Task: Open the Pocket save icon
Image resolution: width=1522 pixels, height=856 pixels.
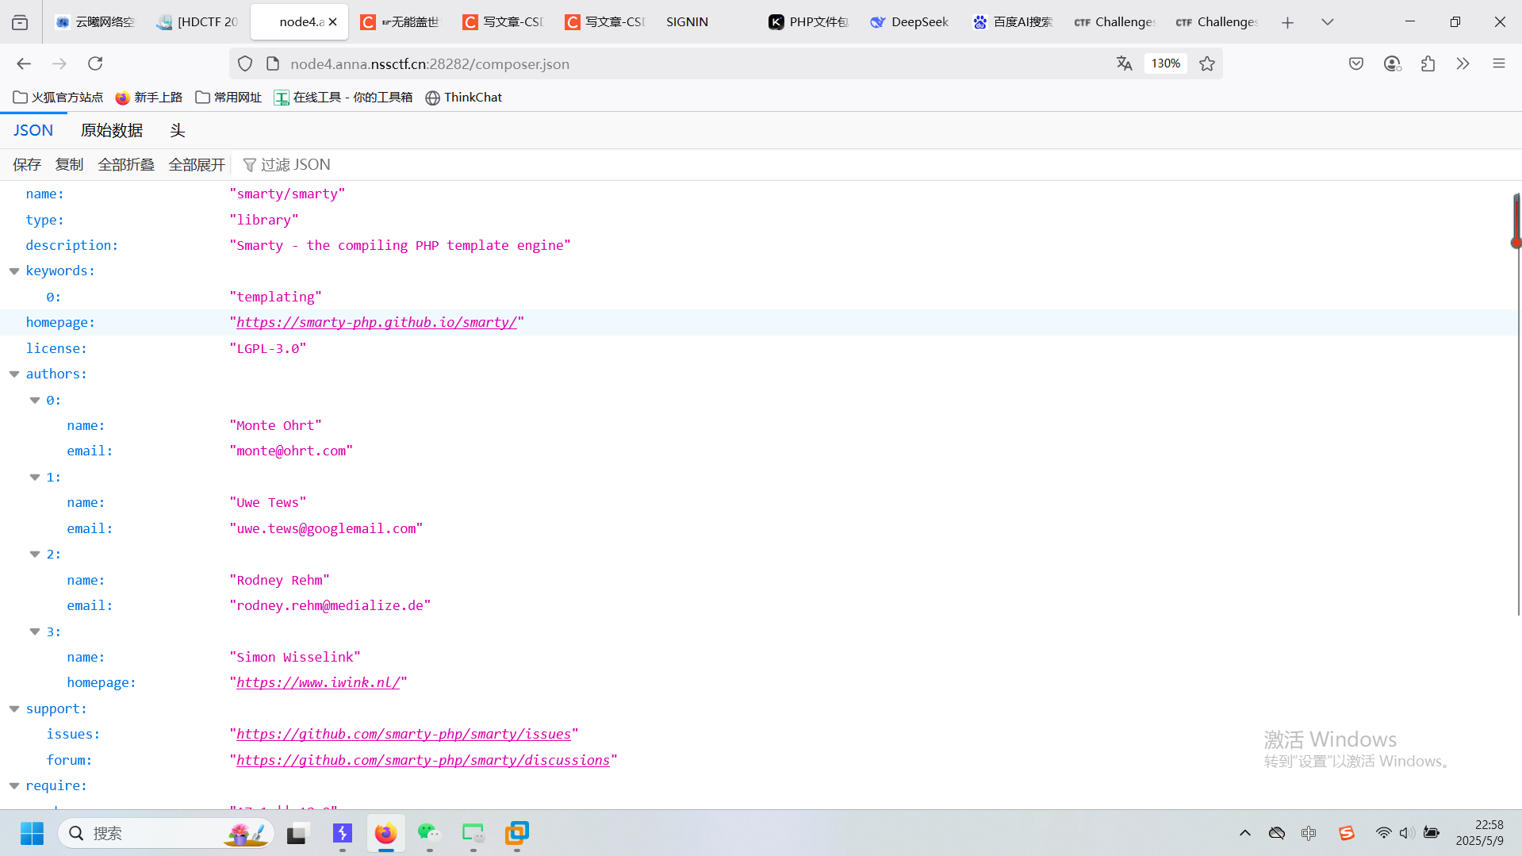Action: (x=1356, y=63)
